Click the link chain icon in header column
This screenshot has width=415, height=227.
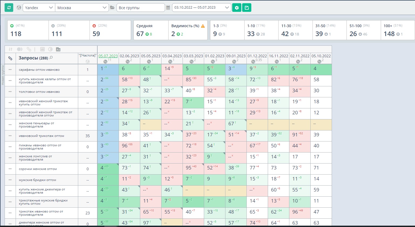(10, 58)
